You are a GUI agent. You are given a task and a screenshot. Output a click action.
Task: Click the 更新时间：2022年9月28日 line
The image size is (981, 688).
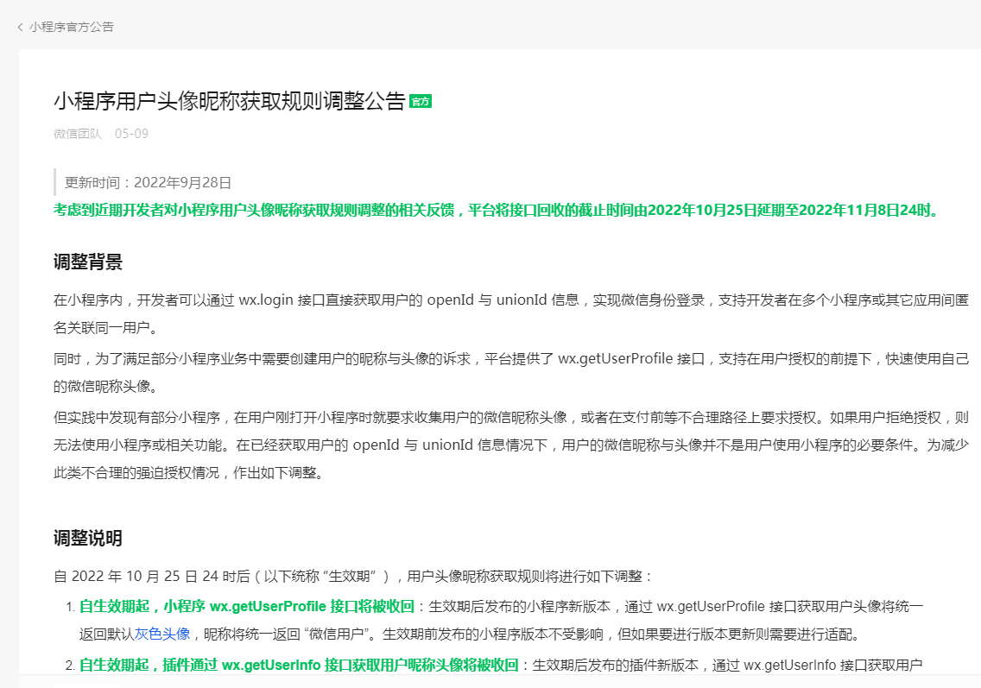149,183
